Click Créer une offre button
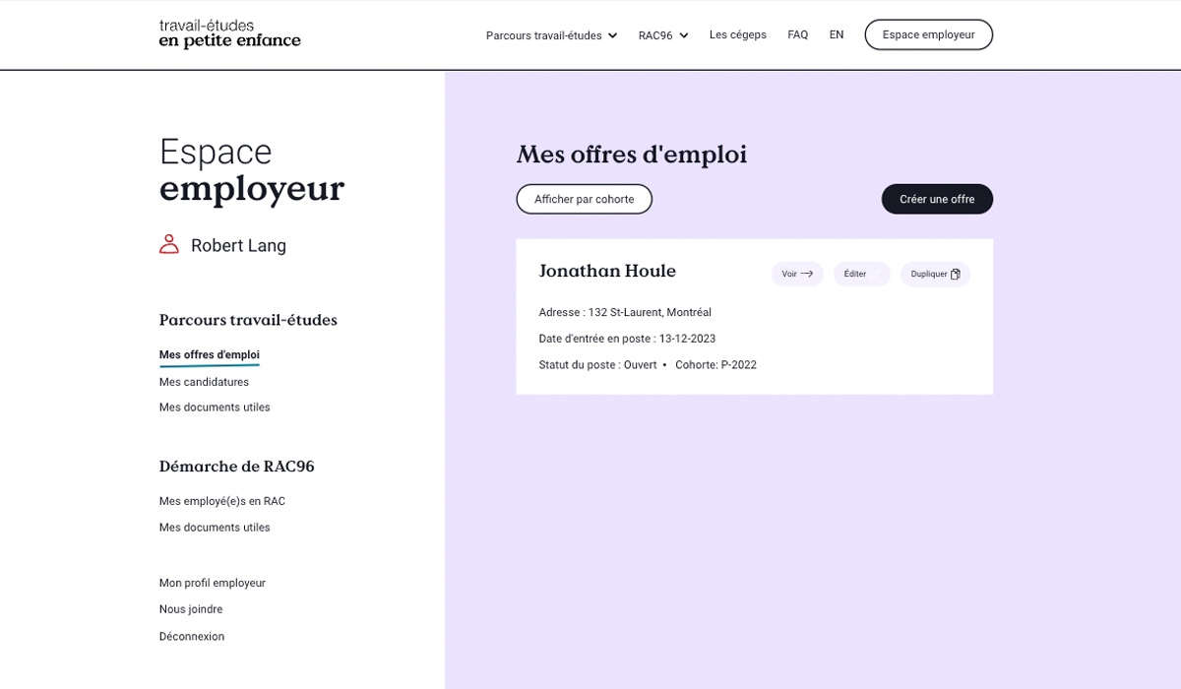The width and height of the screenshot is (1181, 689). coord(937,199)
